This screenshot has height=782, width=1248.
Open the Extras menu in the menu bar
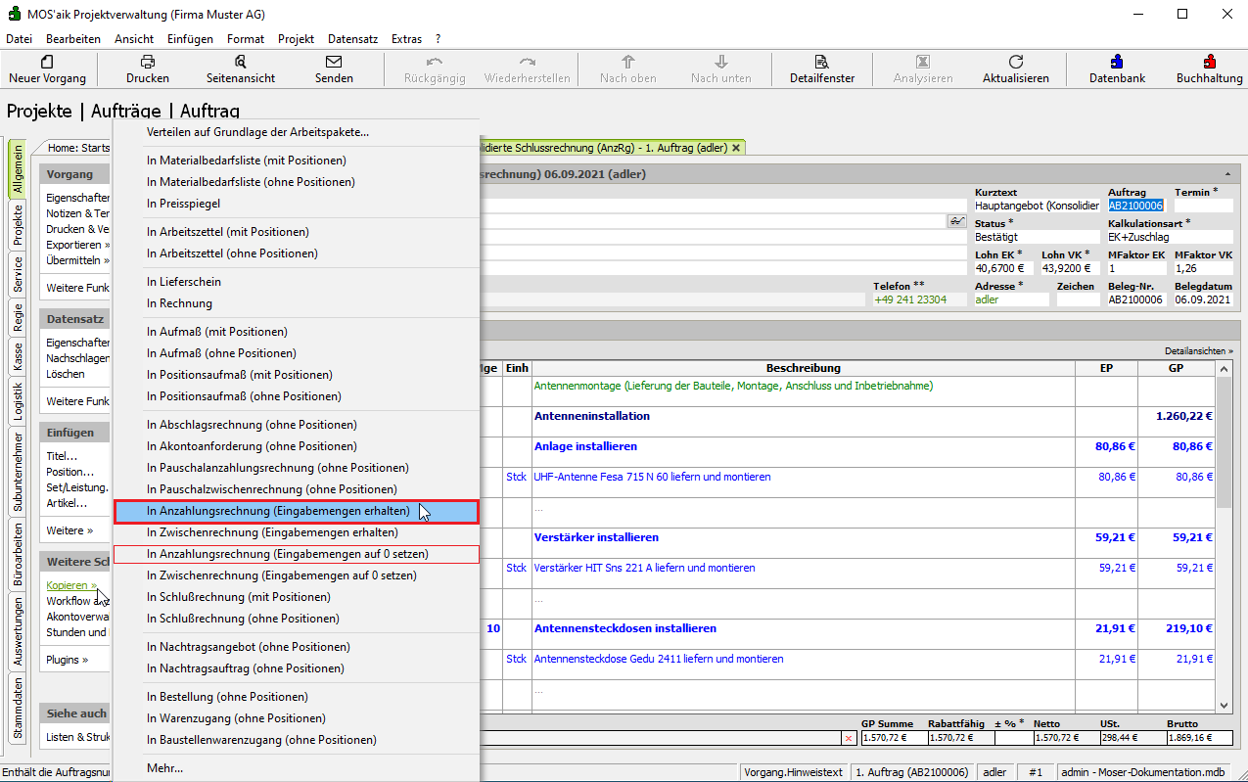click(x=406, y=39)
